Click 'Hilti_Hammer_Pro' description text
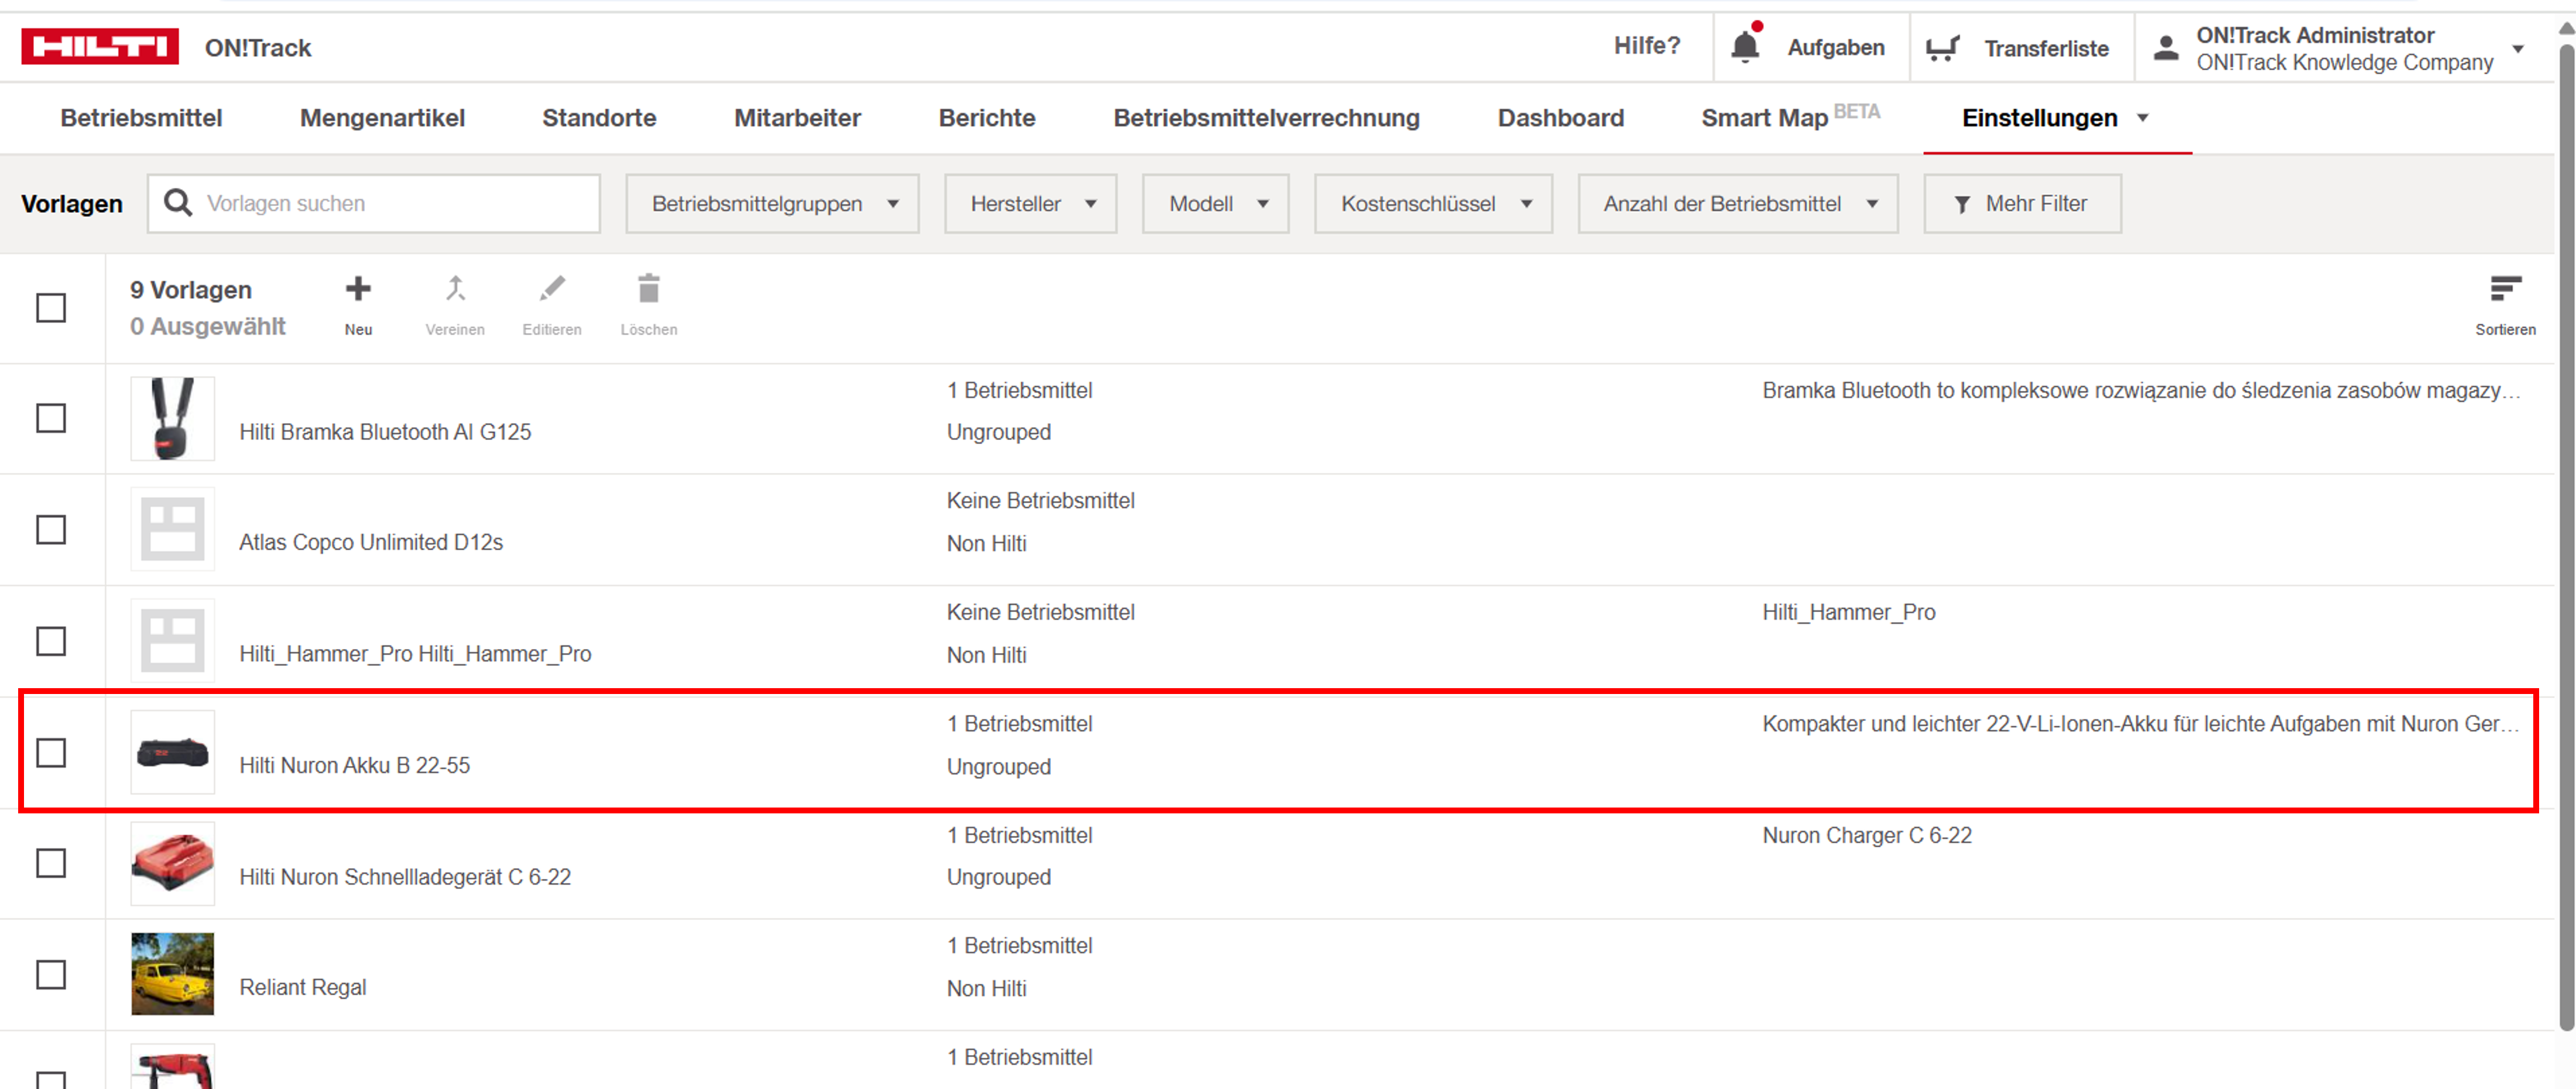The image size is (2576, 1089). (x=1848, y=613)
